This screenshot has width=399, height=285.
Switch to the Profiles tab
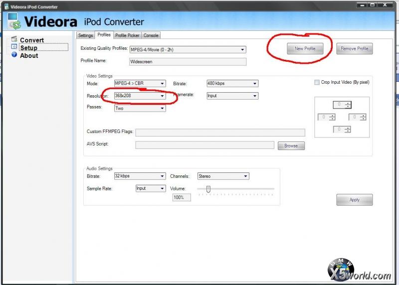click(104, 35)
